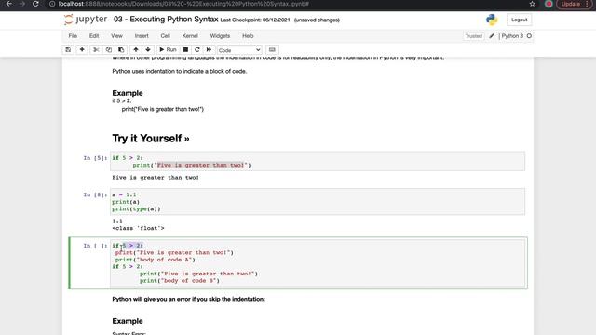596x335 pixels.
Task: Open the File menu
Action: 73,36
